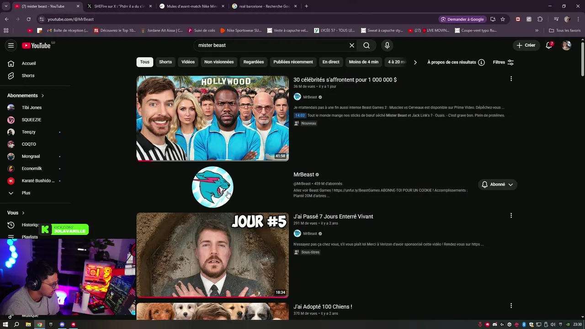Viewport: 585px width, 329px height.
Task: Open options for J'ai Adopté 100 Chiens
Action: coord(511,306)
